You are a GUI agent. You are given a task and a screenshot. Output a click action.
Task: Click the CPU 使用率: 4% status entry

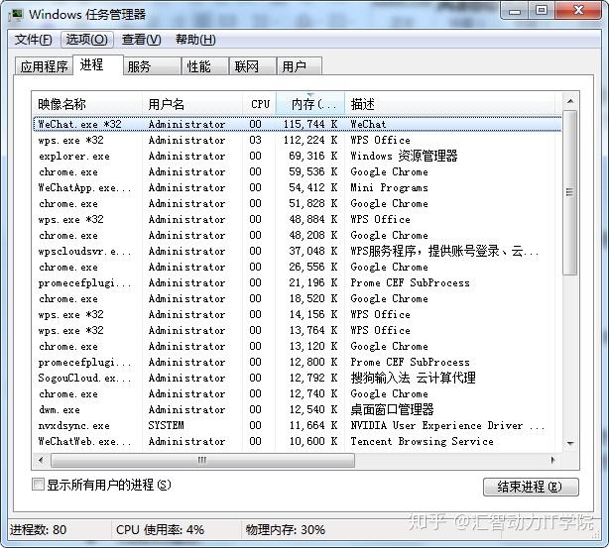click(x=160, y=530)
